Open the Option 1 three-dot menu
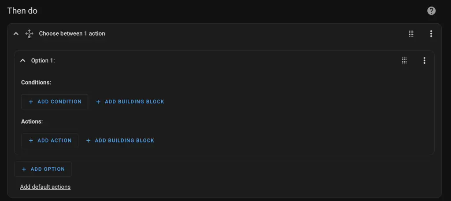Image resolution: width=451 pixels, height=201 pixels. pyautogui.click(x=424, y=61)
